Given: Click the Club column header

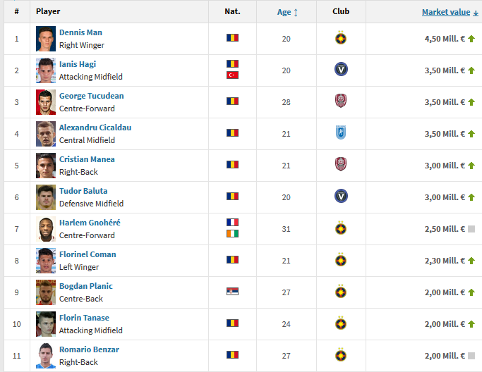Looking at the screenshot, I should (x=341, y=11).
